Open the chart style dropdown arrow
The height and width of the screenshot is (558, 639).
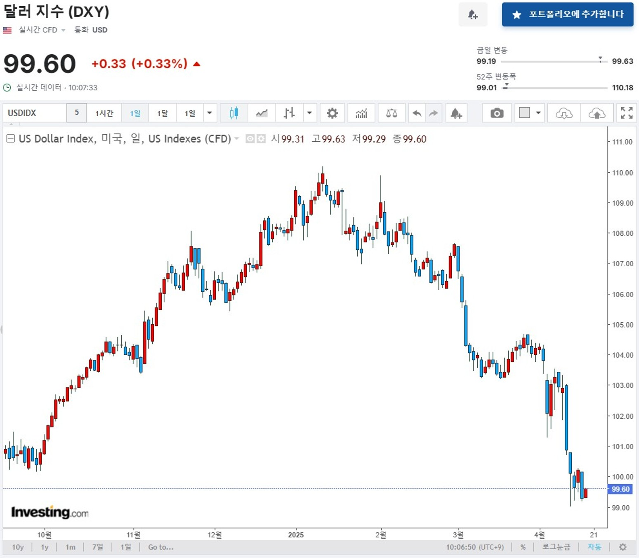point(309,113)
